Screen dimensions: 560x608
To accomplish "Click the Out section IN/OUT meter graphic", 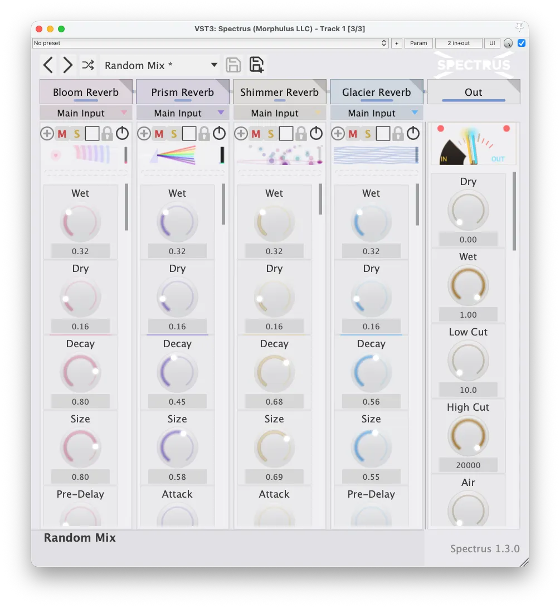I will [x=474, y=145].
